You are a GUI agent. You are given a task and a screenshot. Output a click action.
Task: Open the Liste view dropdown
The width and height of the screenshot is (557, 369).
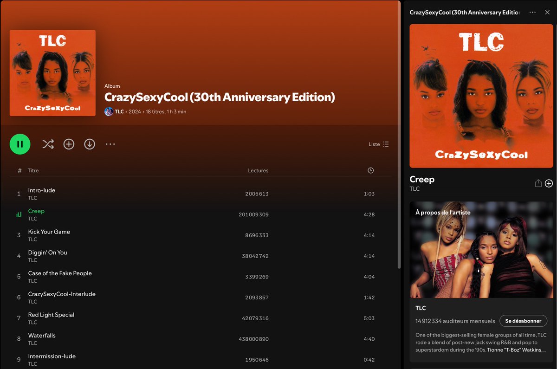coord(379,144)
